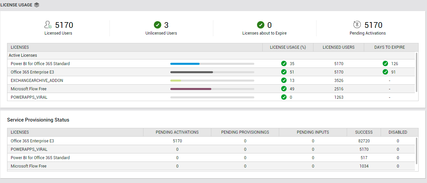427x183 pixels.
Task: Click usage check icon for Microsoft Flow Free
Action: [284, 89]
